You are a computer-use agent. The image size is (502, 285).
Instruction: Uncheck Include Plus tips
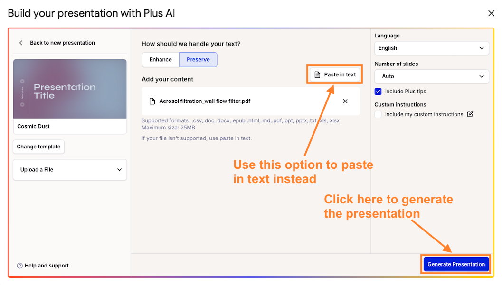tap(378, 92)
